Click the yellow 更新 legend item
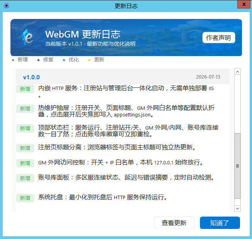This screenshot has height=239, width=252. click(x=96, y=60)
